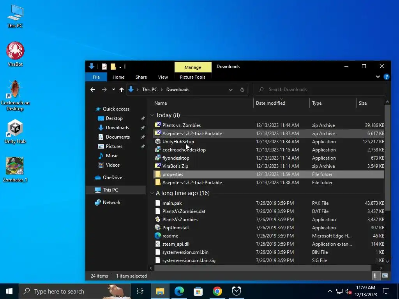The height and width of the screenshot is (299, 399).
Task: Open the Customize Quick Access Toolbar dropdown
Action: [120, 67]
